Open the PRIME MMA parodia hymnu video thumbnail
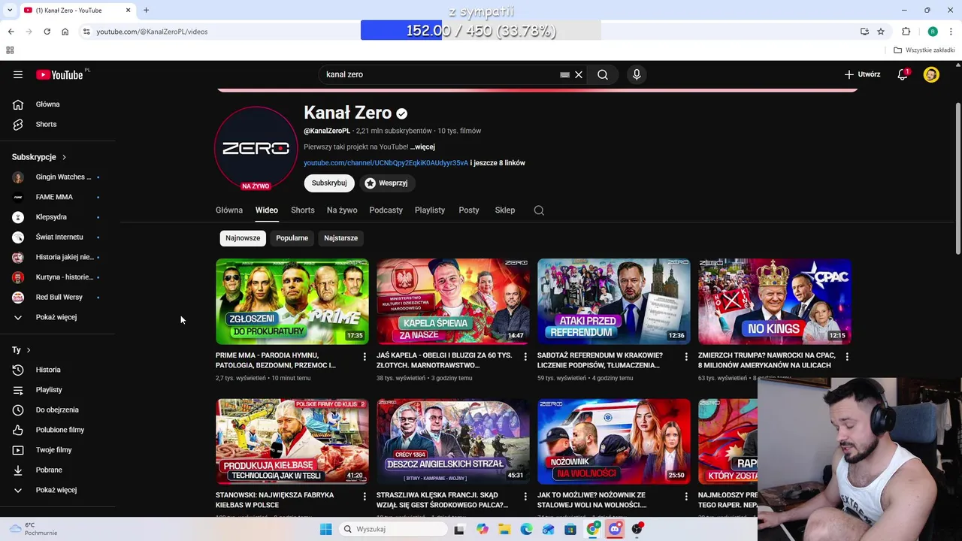Screen dimensions: 962x541 292,301
